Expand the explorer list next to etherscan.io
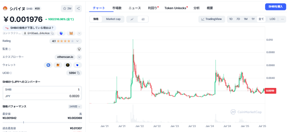Screen dimensions: 287x132 79,57
